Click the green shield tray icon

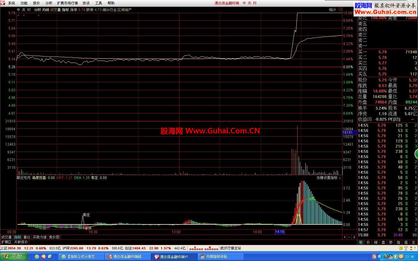396,257
